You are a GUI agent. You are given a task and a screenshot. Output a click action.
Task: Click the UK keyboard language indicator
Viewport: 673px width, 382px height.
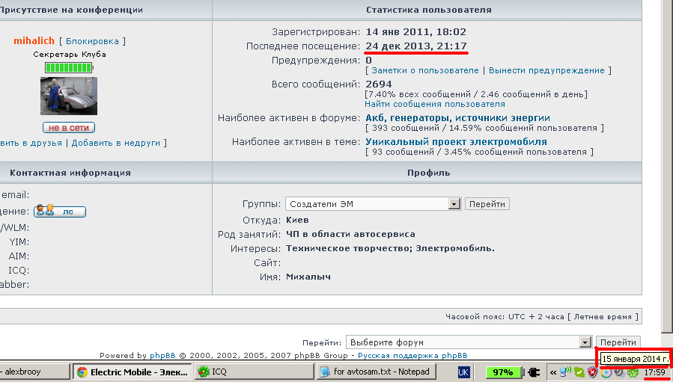463,372
